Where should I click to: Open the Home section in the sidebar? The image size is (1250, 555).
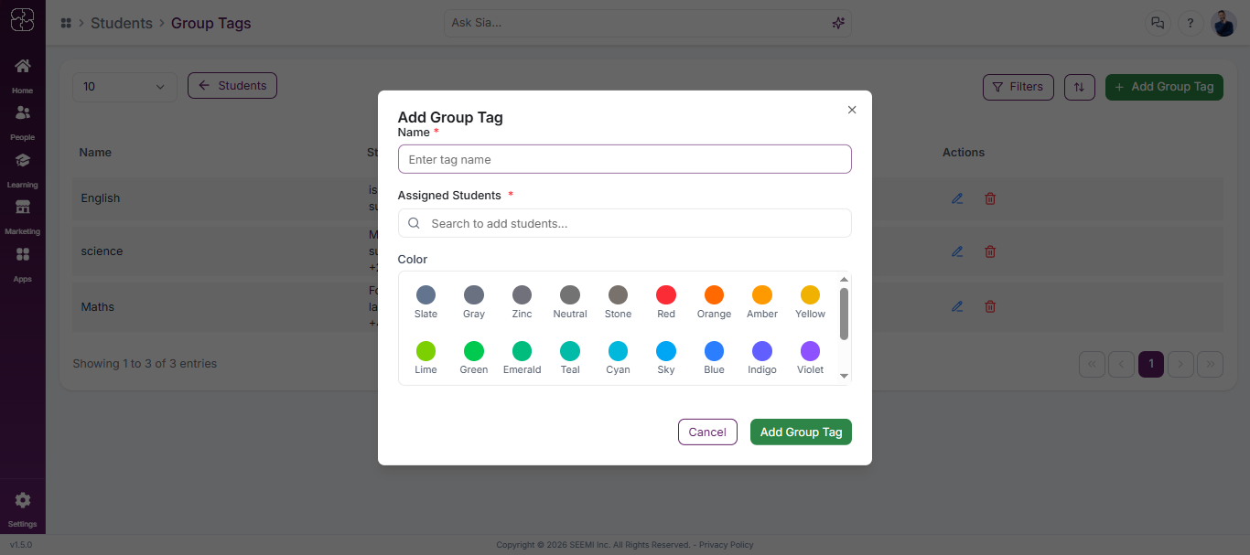point(22,75)
